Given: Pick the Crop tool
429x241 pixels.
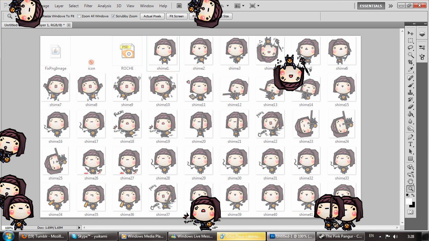Looking at the screenshot, I should [410, 62].
